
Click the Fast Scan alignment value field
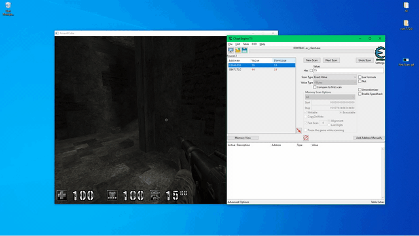(323, 123)
